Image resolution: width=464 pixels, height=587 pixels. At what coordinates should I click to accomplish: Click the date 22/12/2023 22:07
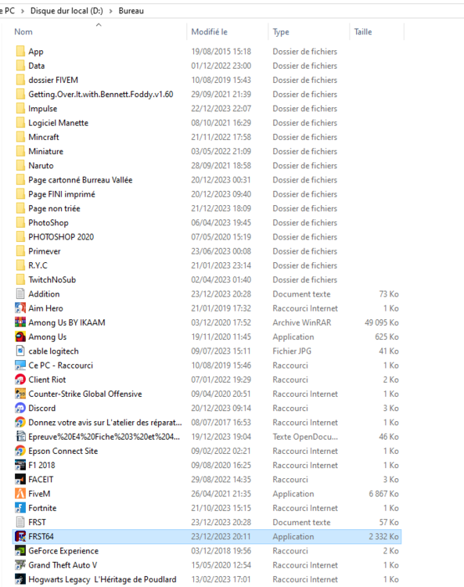tap(221, 109)
